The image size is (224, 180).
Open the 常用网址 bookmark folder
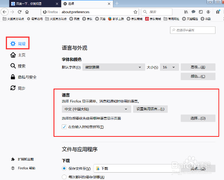point(172,19)
